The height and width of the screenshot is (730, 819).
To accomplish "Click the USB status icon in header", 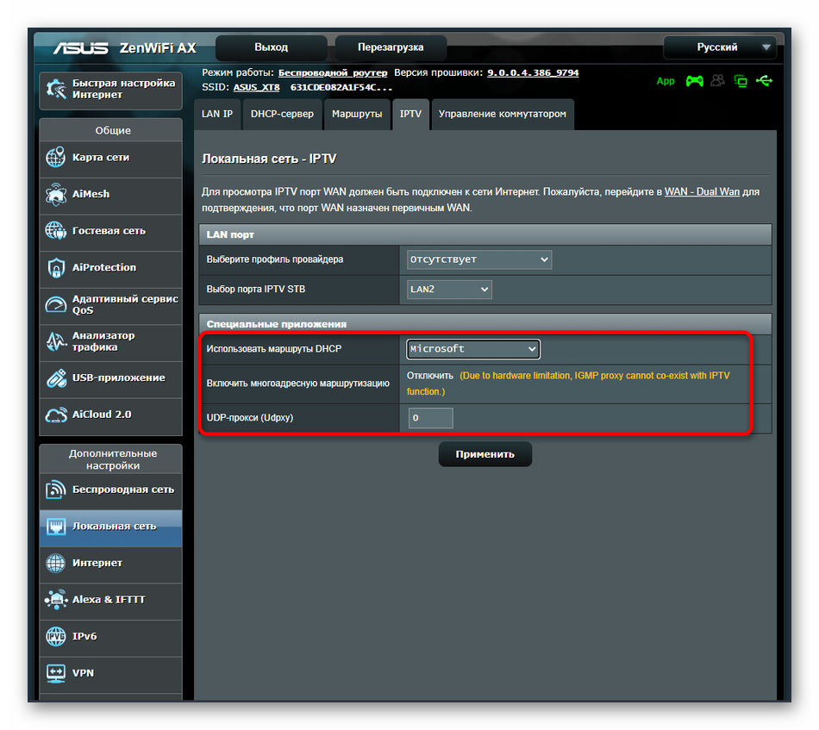I will pos(764,81).
